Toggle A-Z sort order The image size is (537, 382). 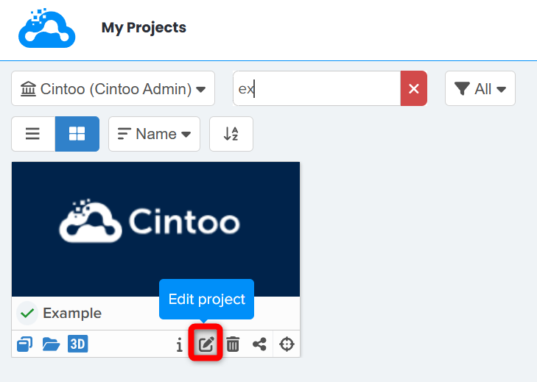pos(231,134)
